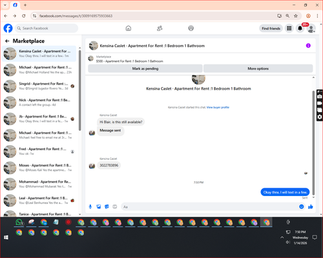Reload the page in Chrome
323x258 pixels.
(x=24, y=15)
